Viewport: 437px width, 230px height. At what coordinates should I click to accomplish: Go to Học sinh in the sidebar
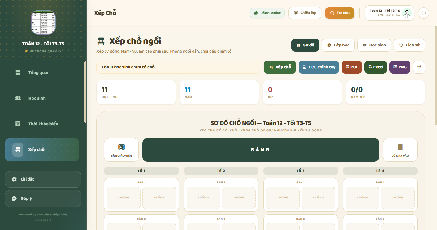tap(42, 98)
